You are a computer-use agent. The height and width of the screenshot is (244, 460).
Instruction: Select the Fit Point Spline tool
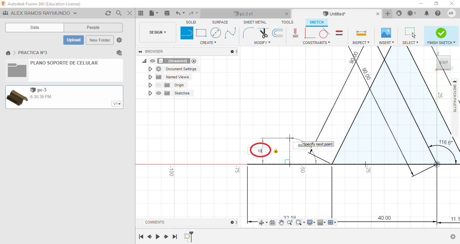230,33
